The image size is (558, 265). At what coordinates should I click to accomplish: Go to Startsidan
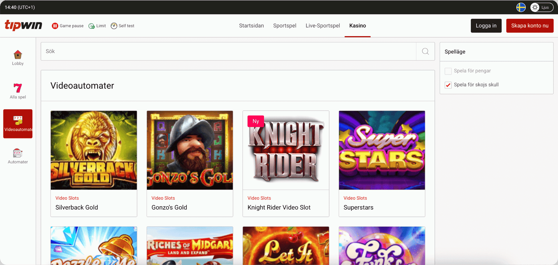[251, 26]
